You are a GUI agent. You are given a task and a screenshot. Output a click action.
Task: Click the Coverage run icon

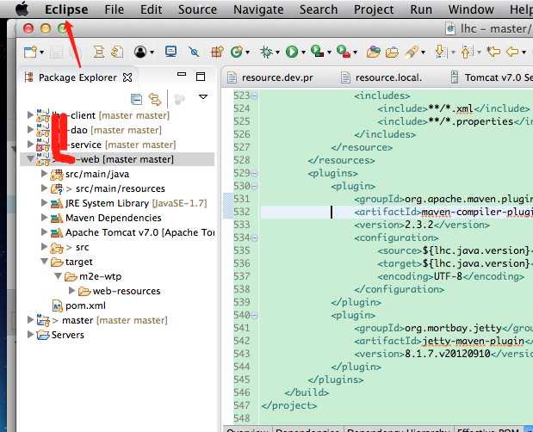pos(318,52)
